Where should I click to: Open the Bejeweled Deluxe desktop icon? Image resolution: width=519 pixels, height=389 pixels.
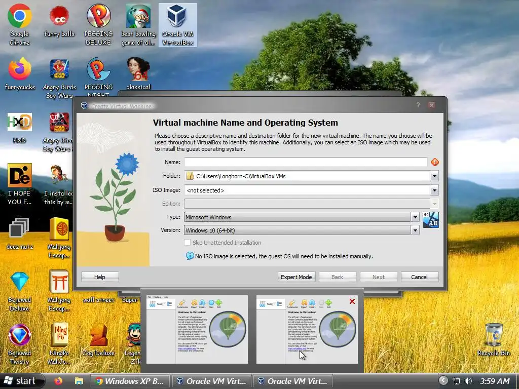coord(20,291)
